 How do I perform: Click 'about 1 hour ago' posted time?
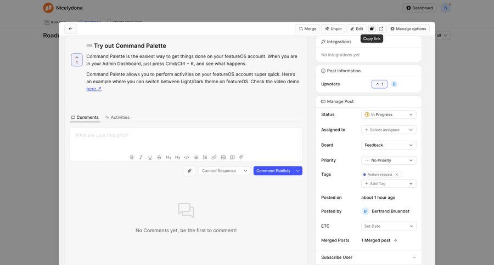point(378,198)
